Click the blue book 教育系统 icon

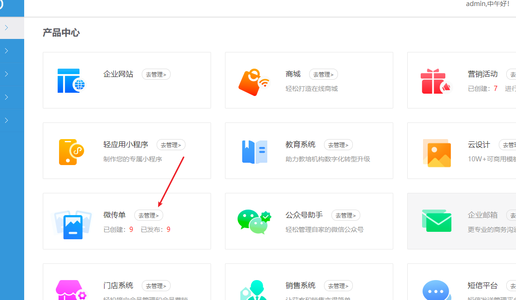pos(254,152)
